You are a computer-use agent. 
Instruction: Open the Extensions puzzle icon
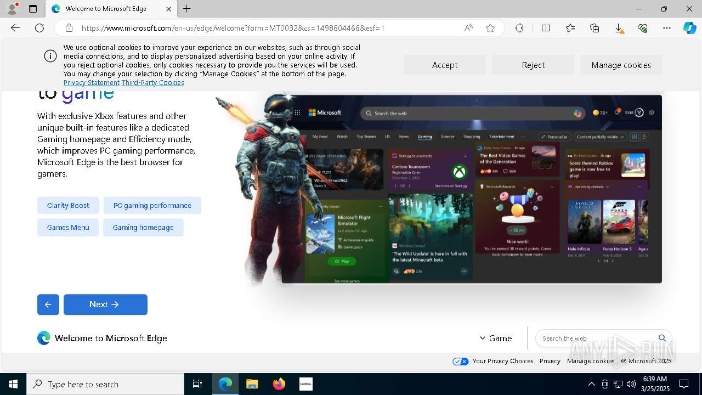coord(519,28)
